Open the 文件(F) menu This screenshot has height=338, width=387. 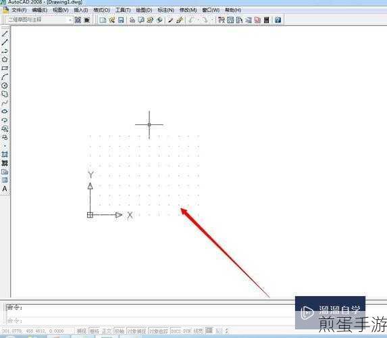pos(20,10)
